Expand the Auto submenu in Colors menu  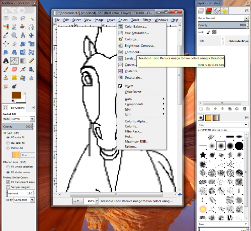[x=142, y=99]
